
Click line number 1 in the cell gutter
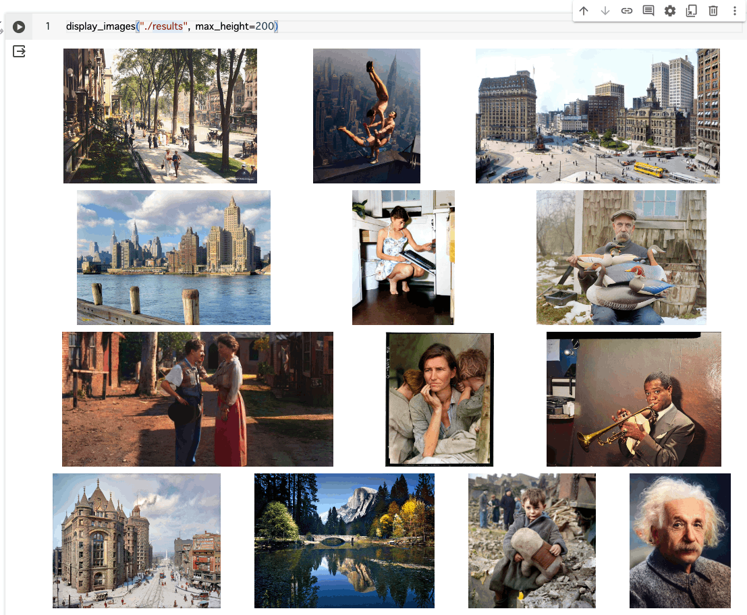point(48,26)
